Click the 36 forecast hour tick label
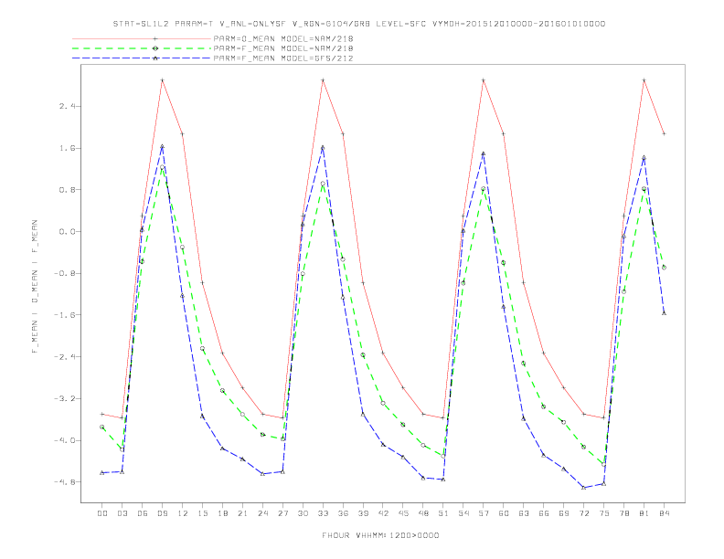The width and height of the screenshot is (724, 559). pos(343,513)
